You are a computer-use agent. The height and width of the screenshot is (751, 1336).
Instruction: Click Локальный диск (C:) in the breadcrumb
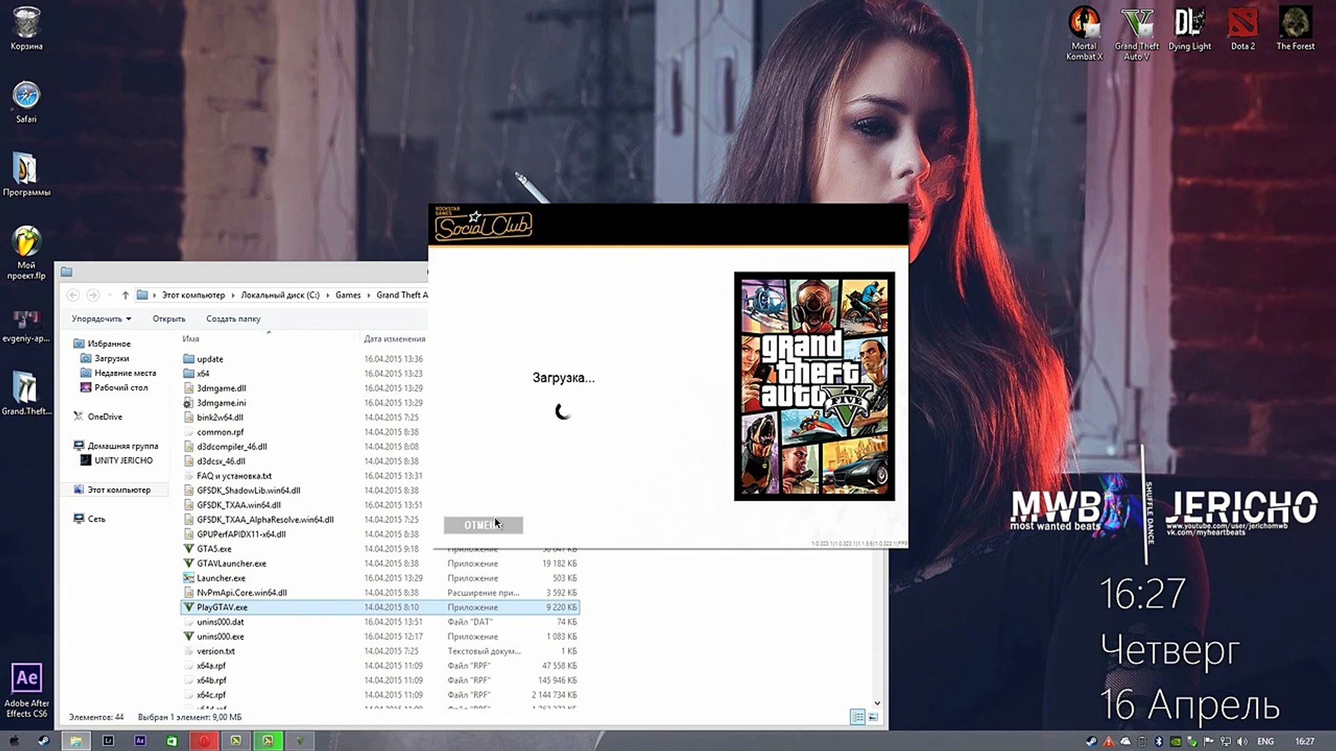tap(280, 295)
